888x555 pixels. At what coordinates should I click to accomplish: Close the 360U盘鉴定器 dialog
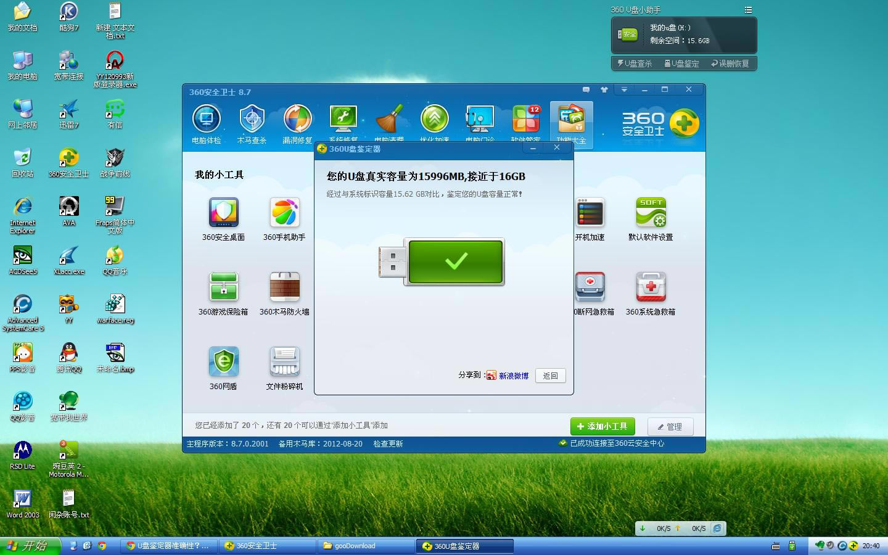pyautogui.click(x=557, y=148)
